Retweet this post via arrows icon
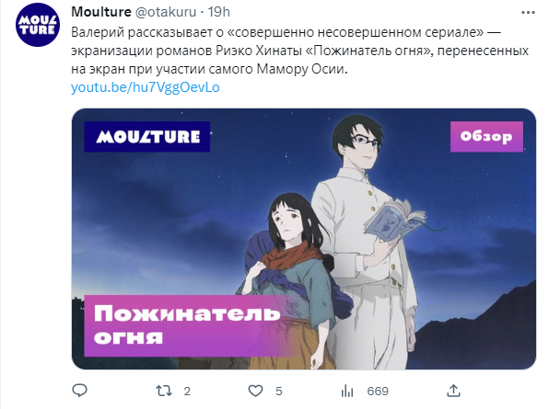The width and height of the screenshot is (549, 409). tap(164, 391)
